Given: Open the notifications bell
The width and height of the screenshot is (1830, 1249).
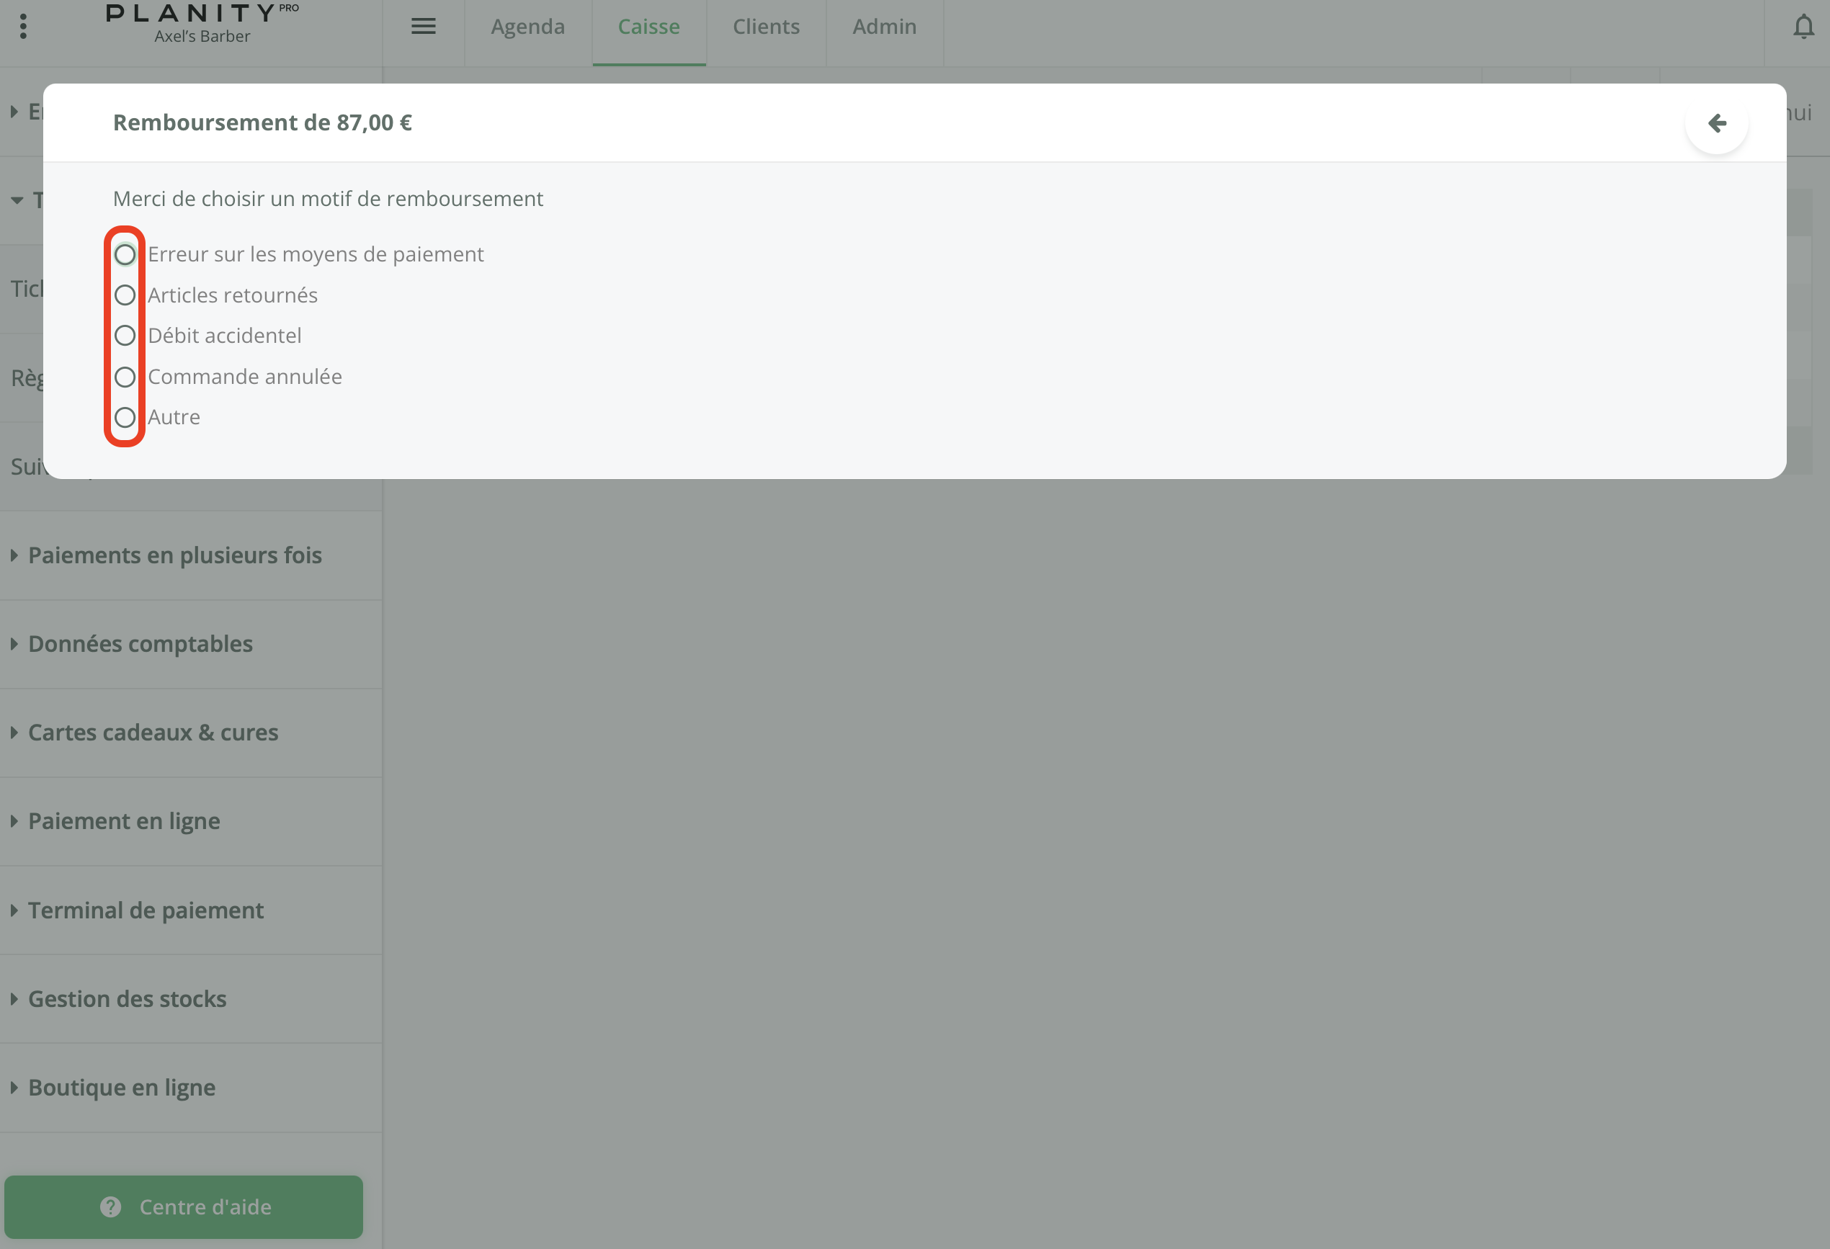Looking at the screenshot, I should (1803, 27).
